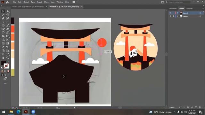Switch to vector icon.ai document tab
The height and width of the screenshot is (115, 205).
pyautogui.click(x=28, y=7)
